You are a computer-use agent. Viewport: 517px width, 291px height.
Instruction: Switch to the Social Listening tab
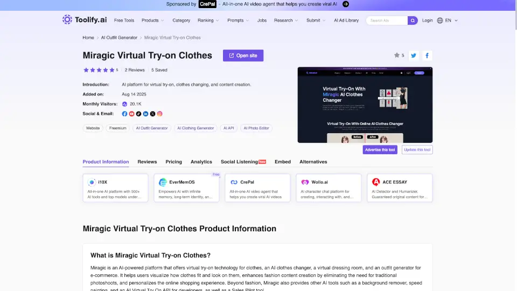click(243, 162)
